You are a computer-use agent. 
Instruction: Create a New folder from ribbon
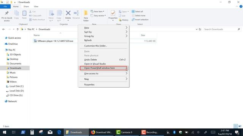coord(86,16)
